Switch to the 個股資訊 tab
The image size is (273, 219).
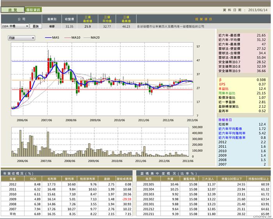pyautogui.click(x=33, y=10)
